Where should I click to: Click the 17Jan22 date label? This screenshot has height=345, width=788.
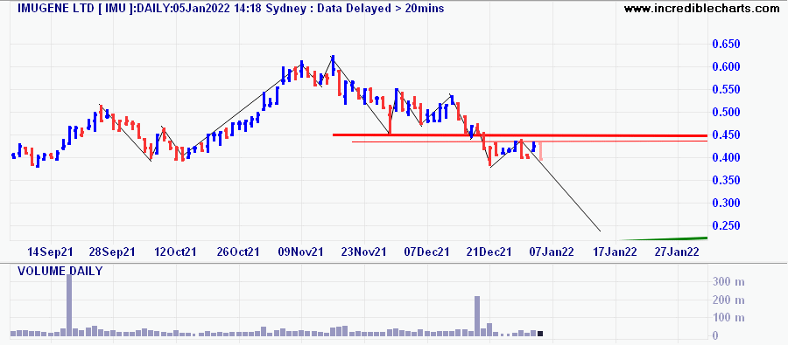(x=616, y=252)
